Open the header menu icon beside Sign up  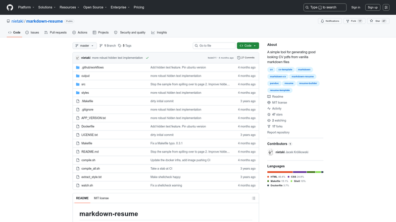coord(386,7)
